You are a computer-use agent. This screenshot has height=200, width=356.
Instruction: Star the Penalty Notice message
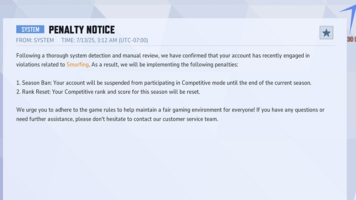[x=326, y=33]
